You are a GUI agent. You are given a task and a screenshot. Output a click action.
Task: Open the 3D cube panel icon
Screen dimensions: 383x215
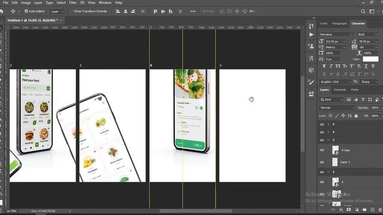click(311, 70)
